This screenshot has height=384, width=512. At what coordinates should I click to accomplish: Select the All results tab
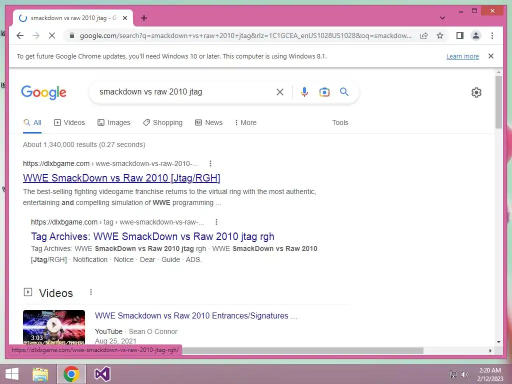(x=32, y=123)
